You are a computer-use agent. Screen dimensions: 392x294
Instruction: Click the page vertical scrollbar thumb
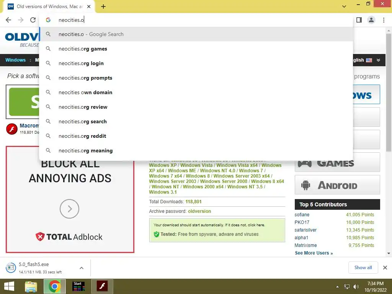click(x=389, y=93)
